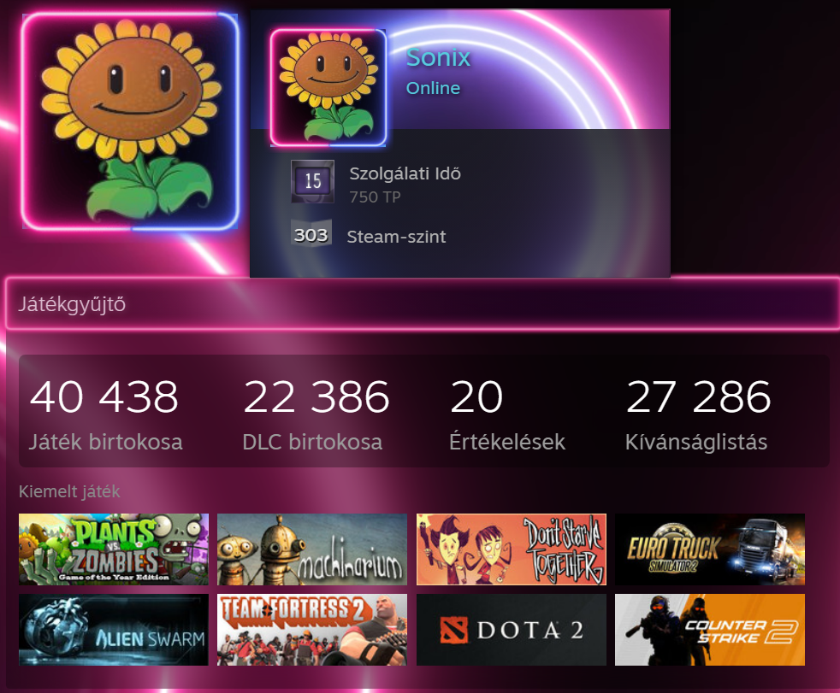Click the Szolgálati Idő badge label
Screen dimensions: 840x693
tap(405, 173)
